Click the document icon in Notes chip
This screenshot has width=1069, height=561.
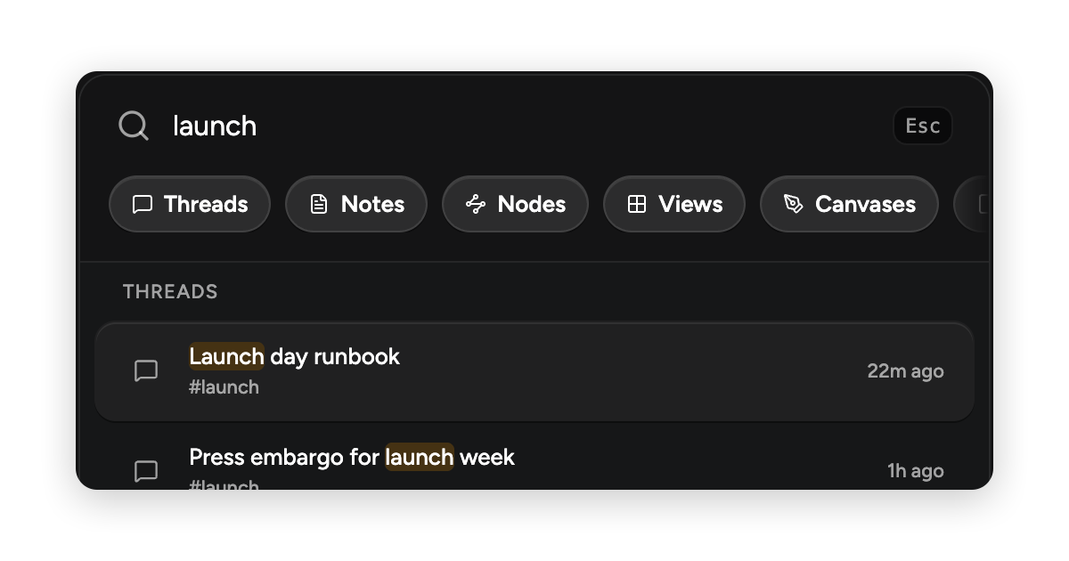[x=319, y=205]
